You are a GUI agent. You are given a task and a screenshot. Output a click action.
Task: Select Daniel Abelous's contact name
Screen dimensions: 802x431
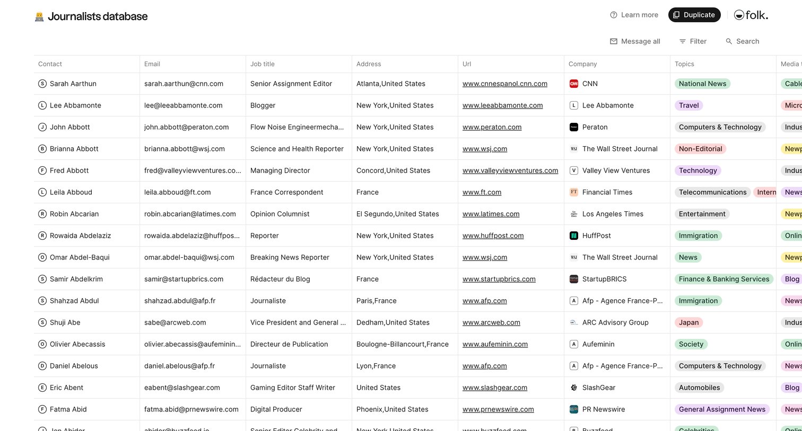pyautogui.click(x=74, y=366)
